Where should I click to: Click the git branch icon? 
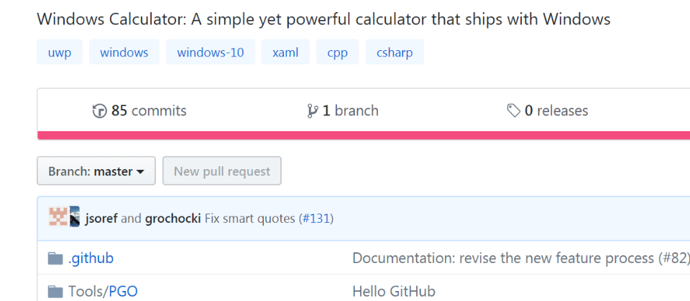313,111
